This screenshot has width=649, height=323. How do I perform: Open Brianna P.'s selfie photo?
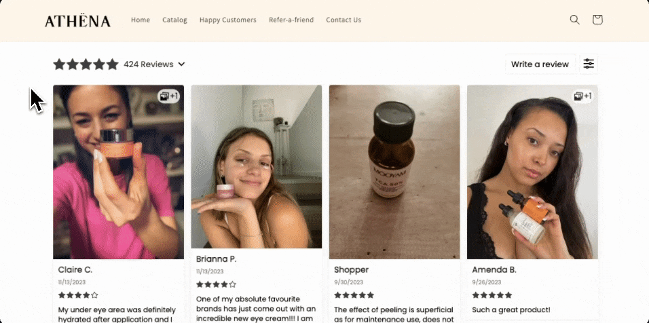[257, 166]
